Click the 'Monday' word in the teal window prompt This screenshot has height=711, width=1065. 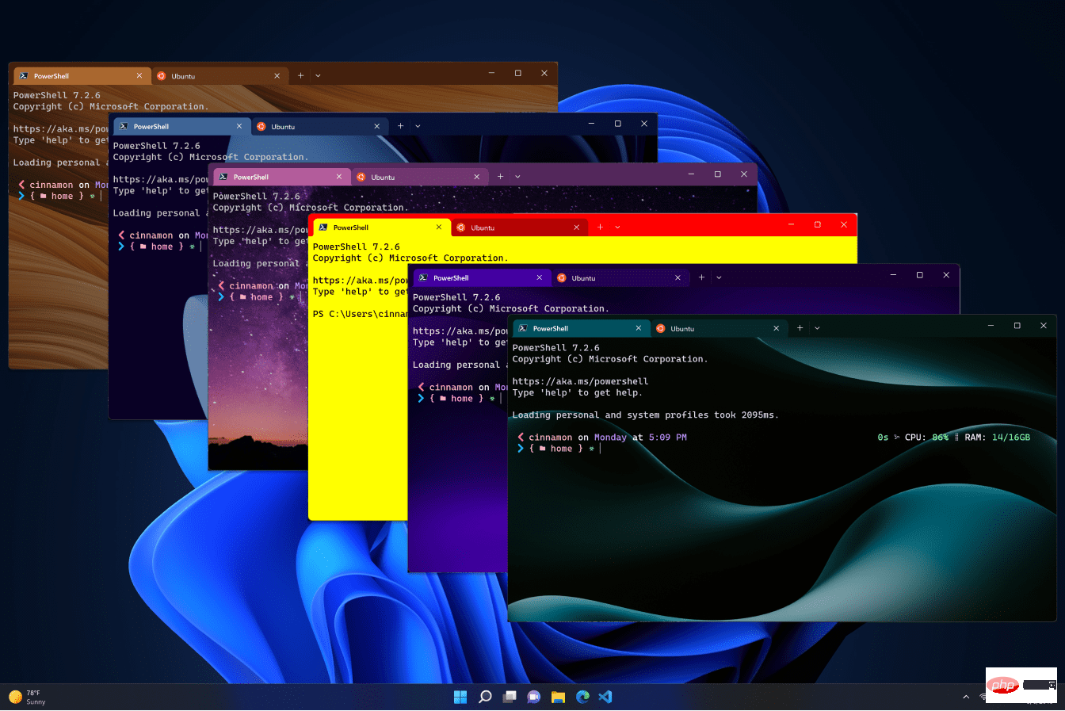pyautogui.click(x=610, y=438)
